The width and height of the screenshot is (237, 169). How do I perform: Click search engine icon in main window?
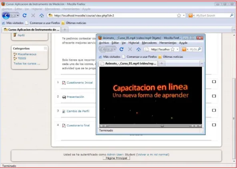coord(191,16)
